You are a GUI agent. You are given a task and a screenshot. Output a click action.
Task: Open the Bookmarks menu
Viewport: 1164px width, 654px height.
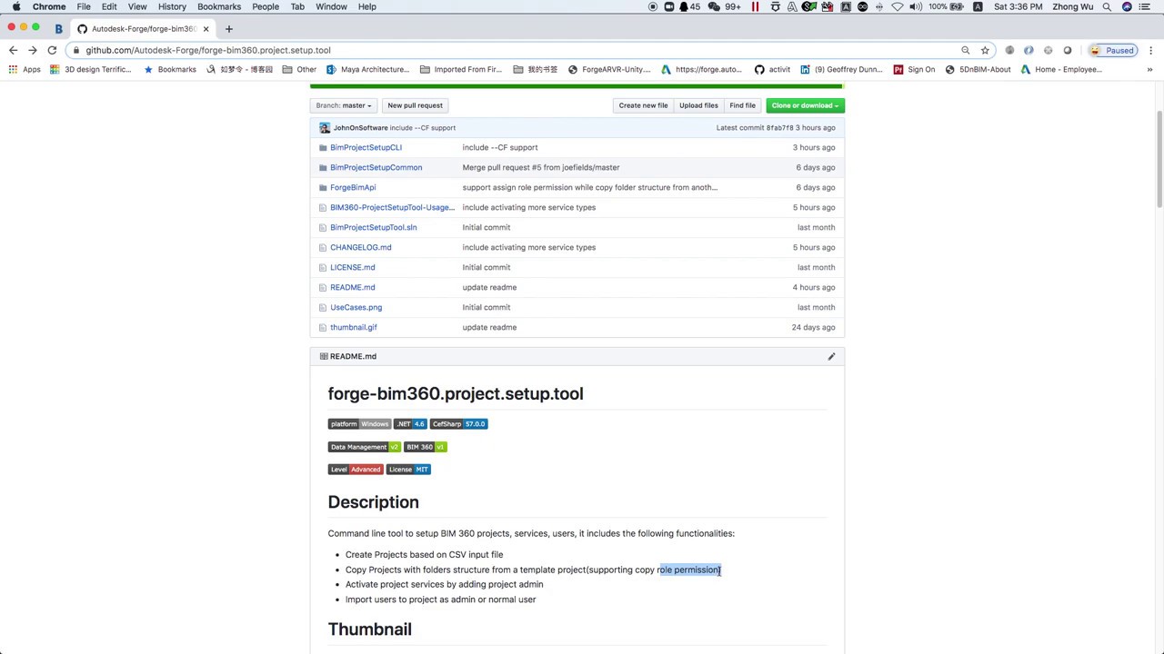219,6
